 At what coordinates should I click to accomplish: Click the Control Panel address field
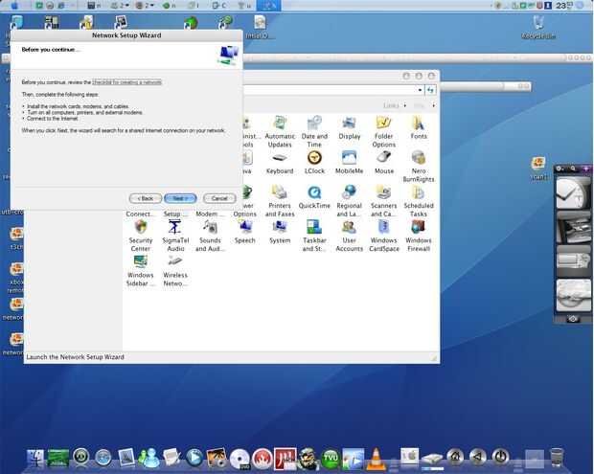pos(330,90)
